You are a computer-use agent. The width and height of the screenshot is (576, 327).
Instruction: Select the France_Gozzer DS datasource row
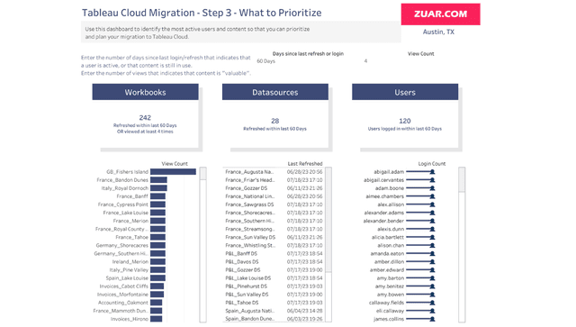coord(274,188)
